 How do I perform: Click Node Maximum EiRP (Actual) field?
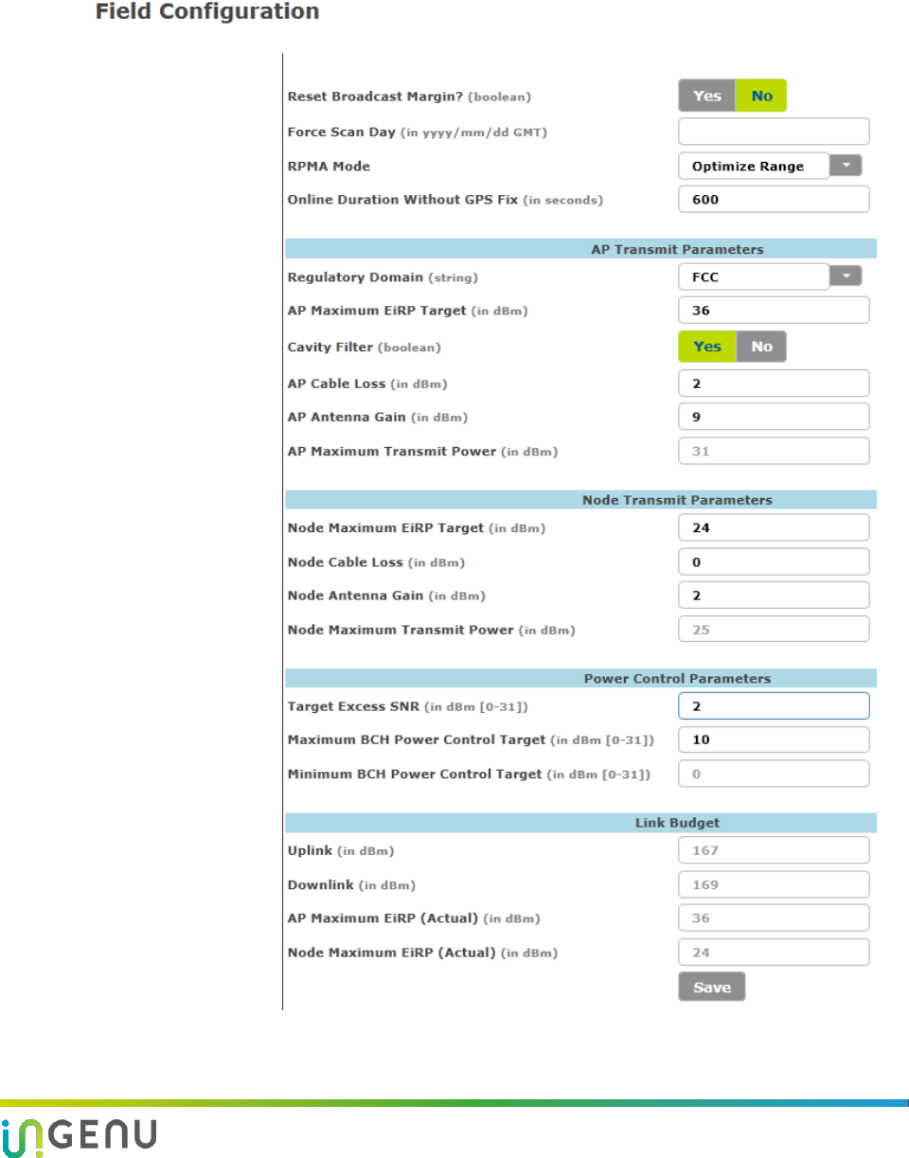point(774,953)
